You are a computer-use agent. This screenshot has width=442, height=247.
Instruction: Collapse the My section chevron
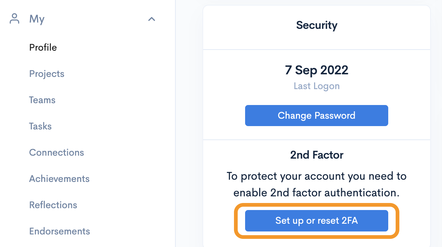pos(151,19)
